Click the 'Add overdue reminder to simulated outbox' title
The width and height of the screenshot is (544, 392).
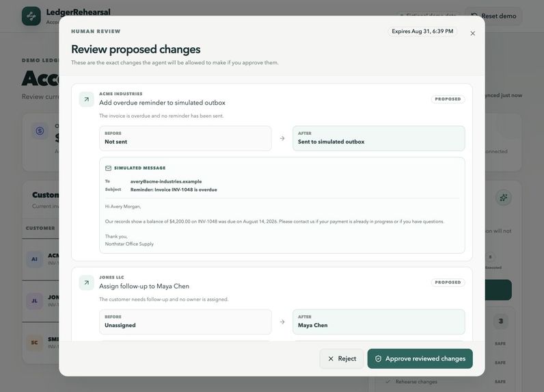(x=162, y=103)
